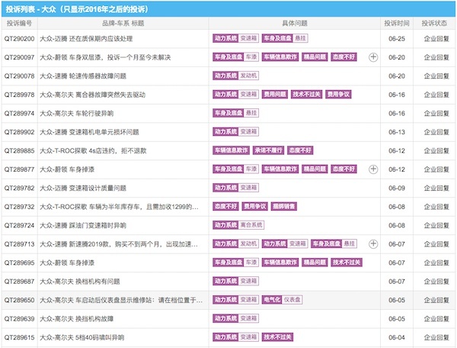Expand more tags for complaint QT289713
457x348 pixels.
tap(373, 244)
